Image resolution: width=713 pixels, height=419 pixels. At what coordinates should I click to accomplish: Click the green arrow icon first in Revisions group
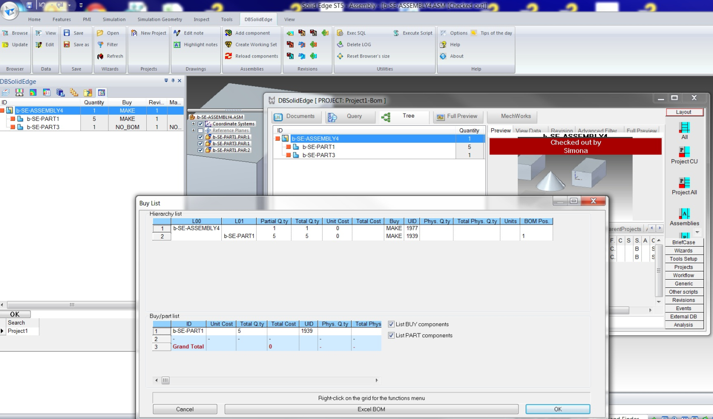pos(290,33)
